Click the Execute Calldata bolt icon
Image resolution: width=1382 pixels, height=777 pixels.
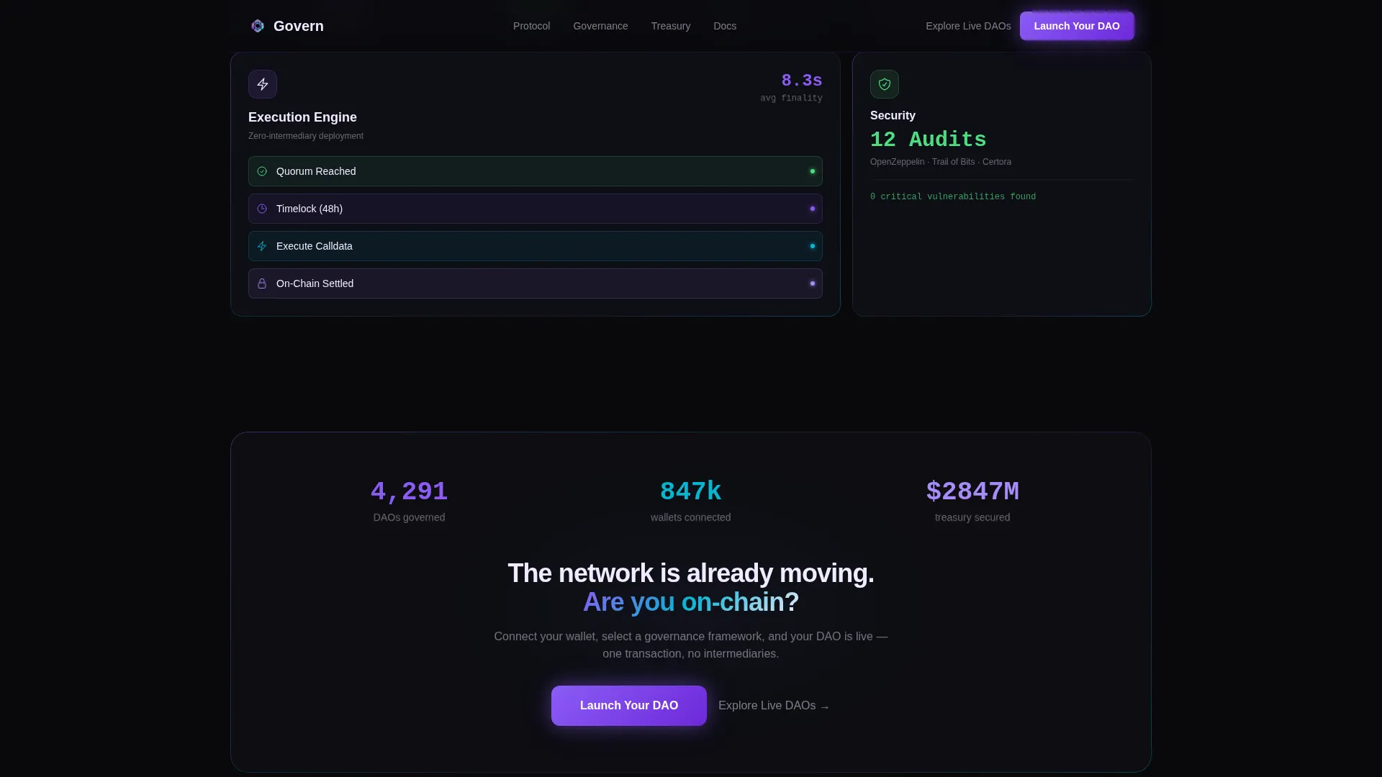tap(262, 246)
